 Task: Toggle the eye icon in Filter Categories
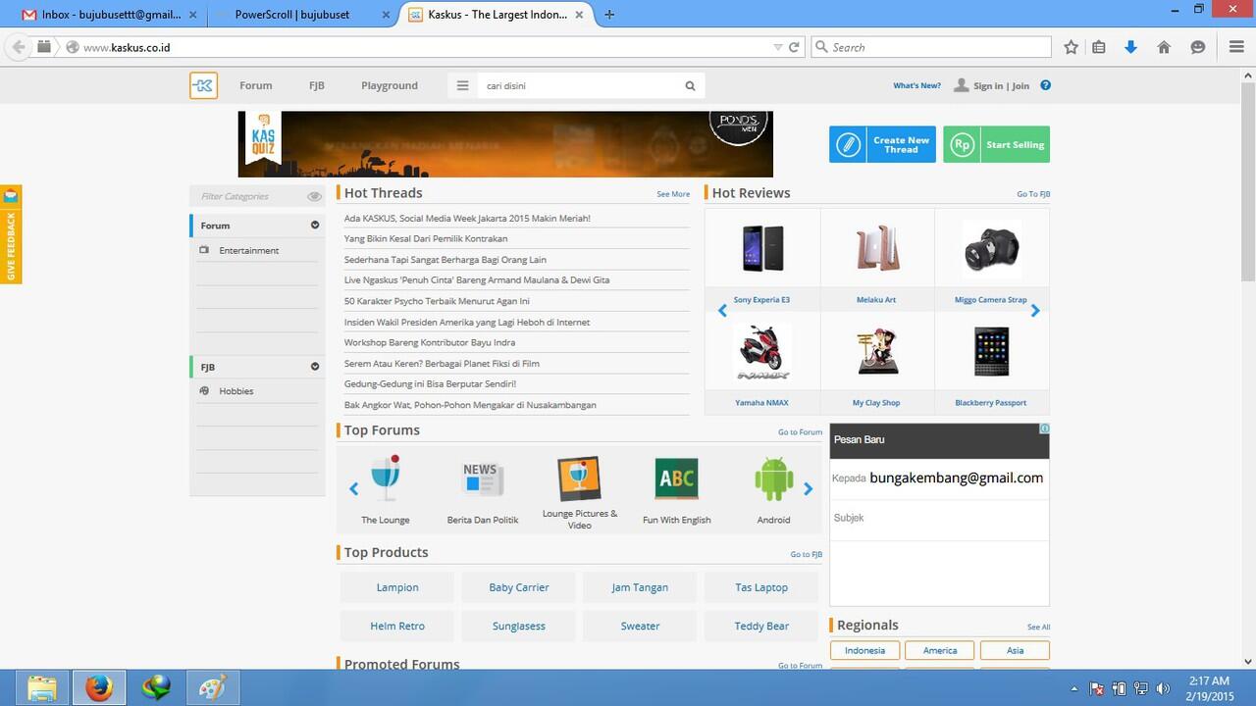point(314,196)
